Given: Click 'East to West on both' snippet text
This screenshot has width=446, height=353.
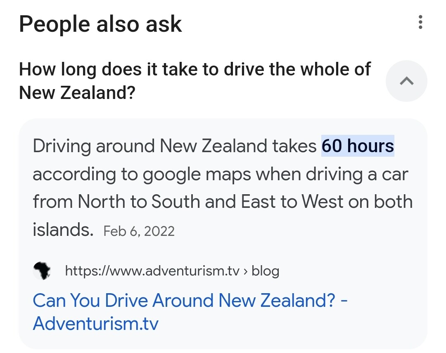Looking at the screenshot, I should (327, 202).
